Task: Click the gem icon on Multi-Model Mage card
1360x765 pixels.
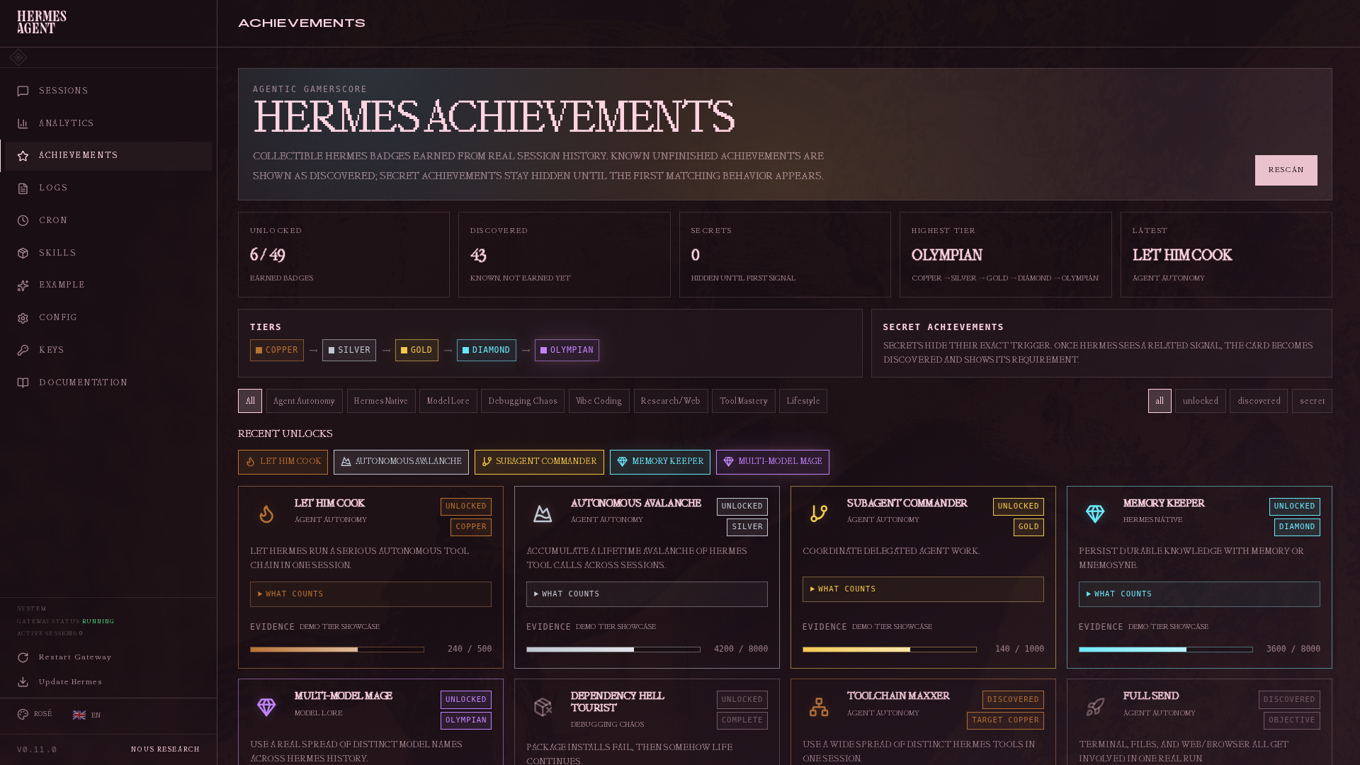Action: [266, 707]
